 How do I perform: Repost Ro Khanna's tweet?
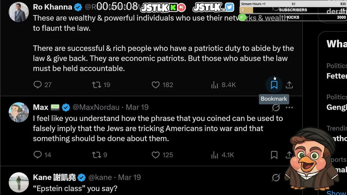[x=97, y=85]
